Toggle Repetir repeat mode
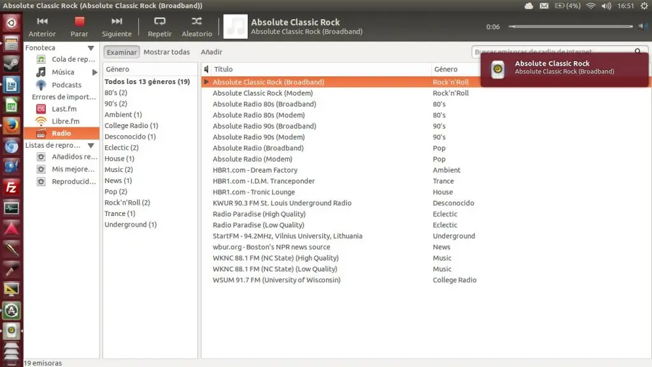652x367 pixels. 160,27
